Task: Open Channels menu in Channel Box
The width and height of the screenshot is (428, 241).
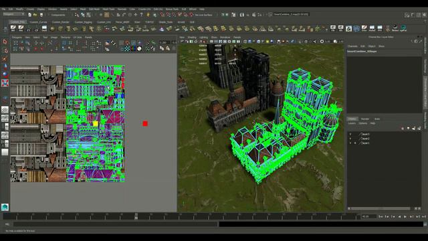Action: coord(352,46)
